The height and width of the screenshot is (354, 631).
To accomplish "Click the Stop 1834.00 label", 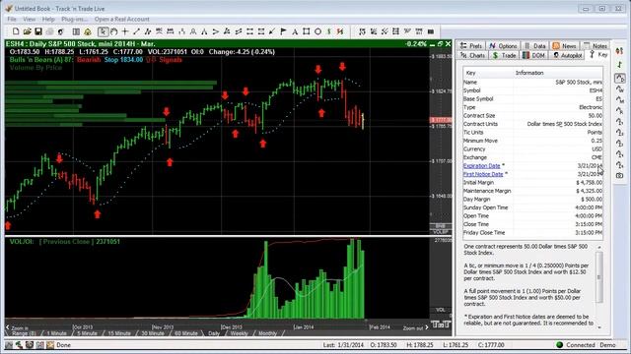I will tap(123, 60).
